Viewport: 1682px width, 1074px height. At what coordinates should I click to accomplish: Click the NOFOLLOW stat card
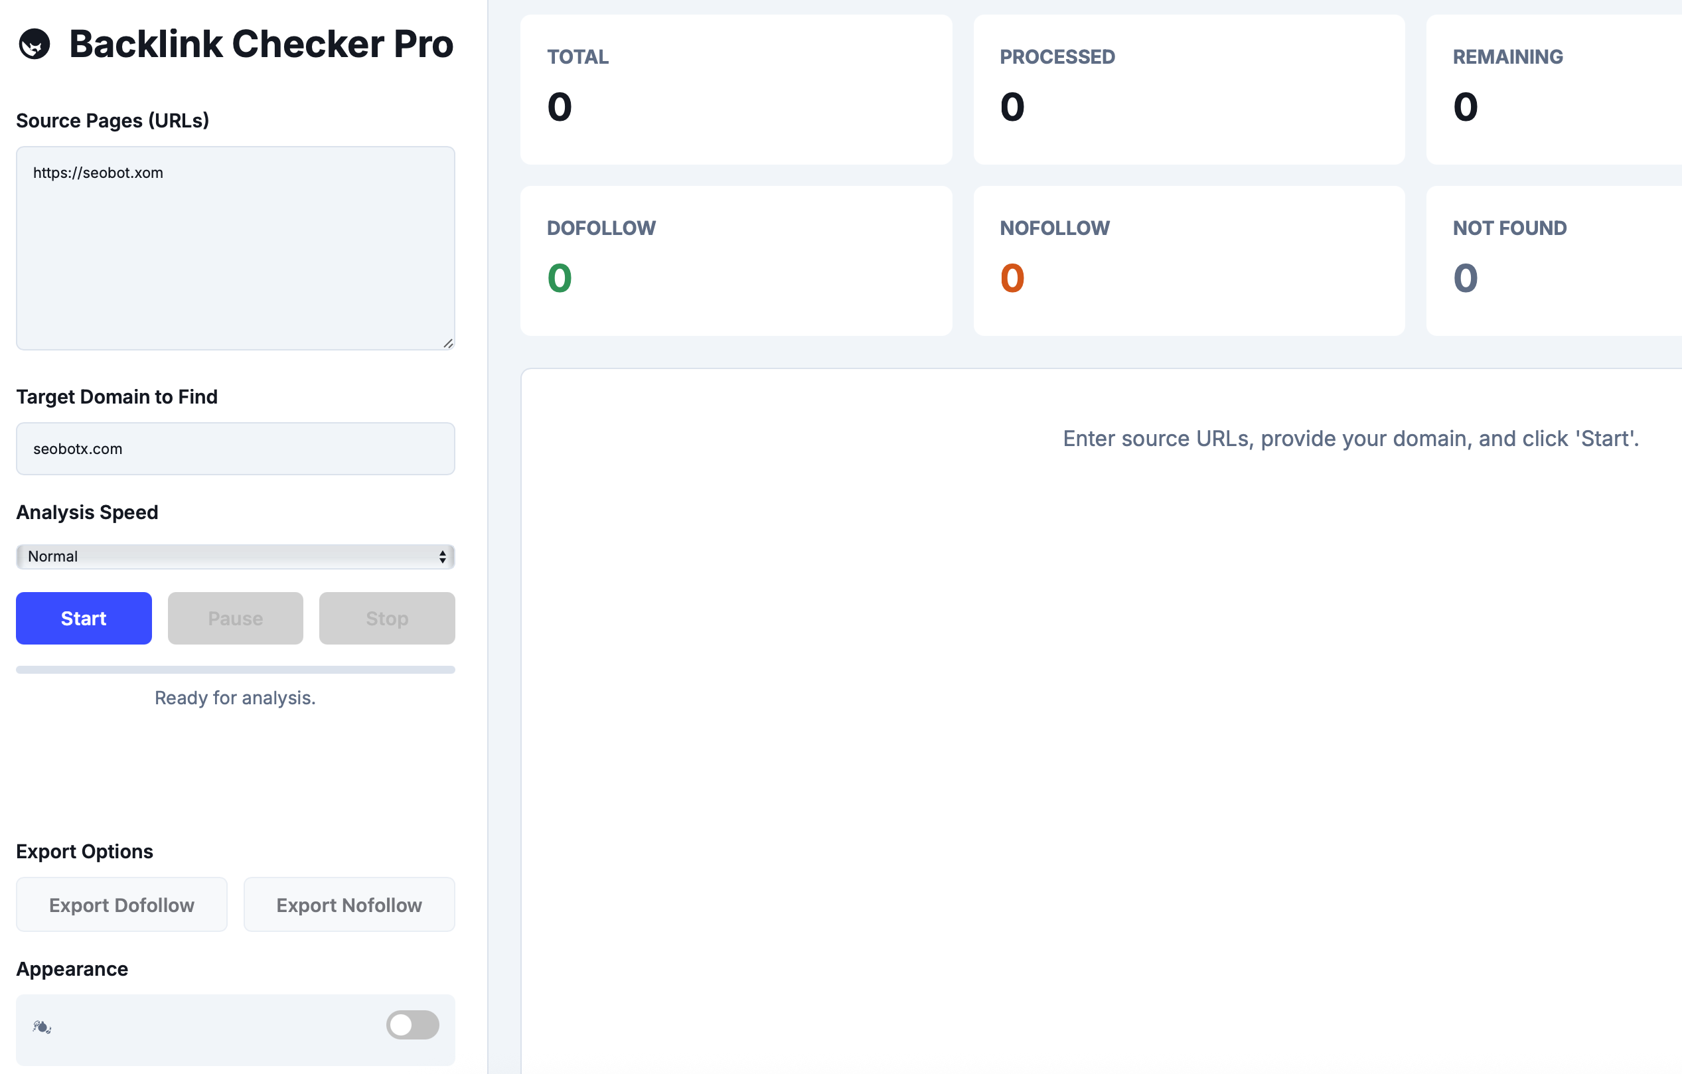click(x=1189, y=260)
